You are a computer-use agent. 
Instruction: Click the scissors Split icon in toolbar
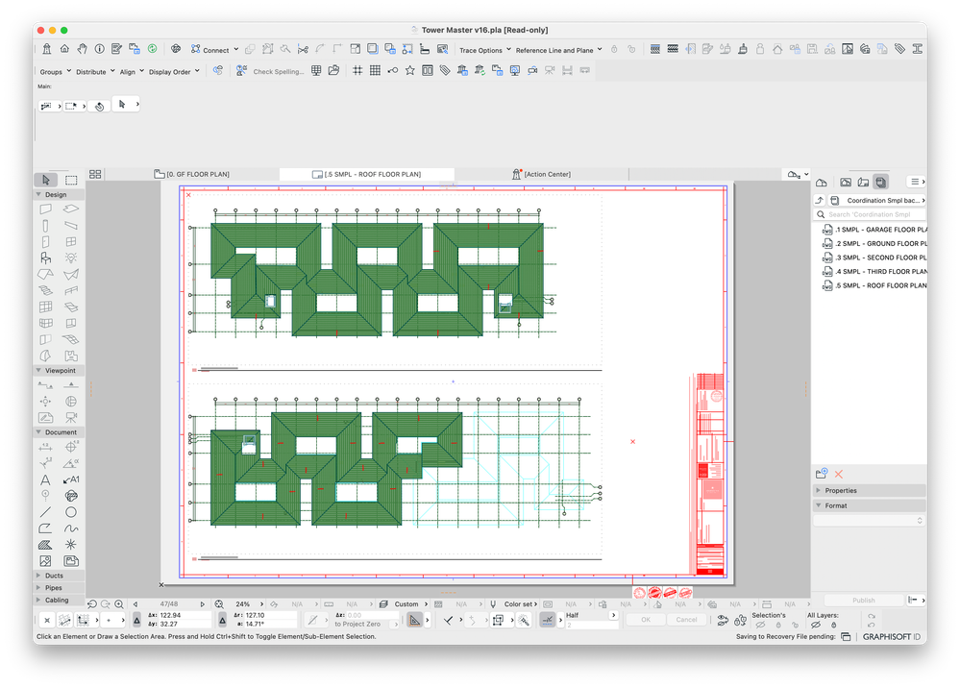click(303, 49)
